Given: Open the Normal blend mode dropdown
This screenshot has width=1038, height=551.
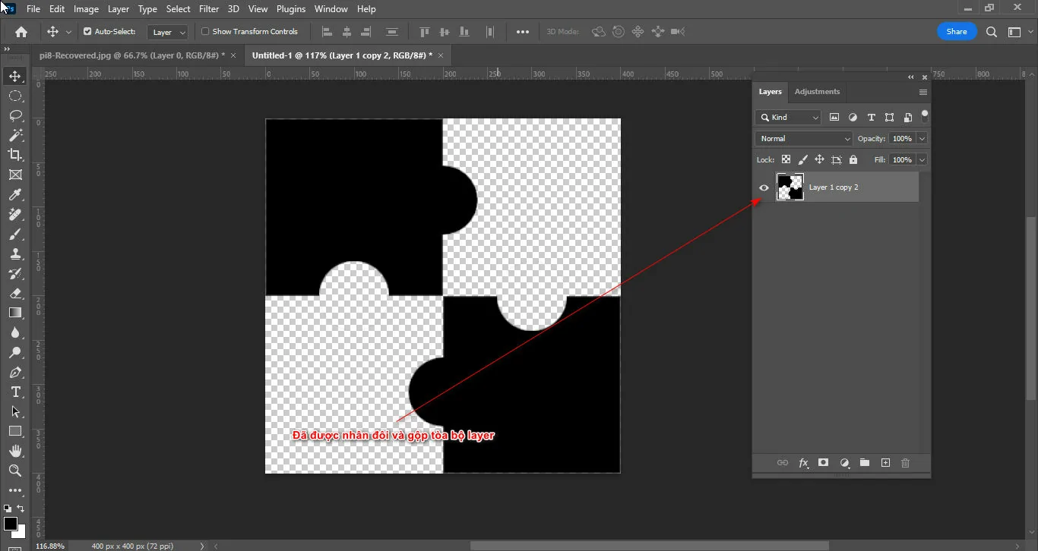Looking at the screenshot, I should 802,138.
